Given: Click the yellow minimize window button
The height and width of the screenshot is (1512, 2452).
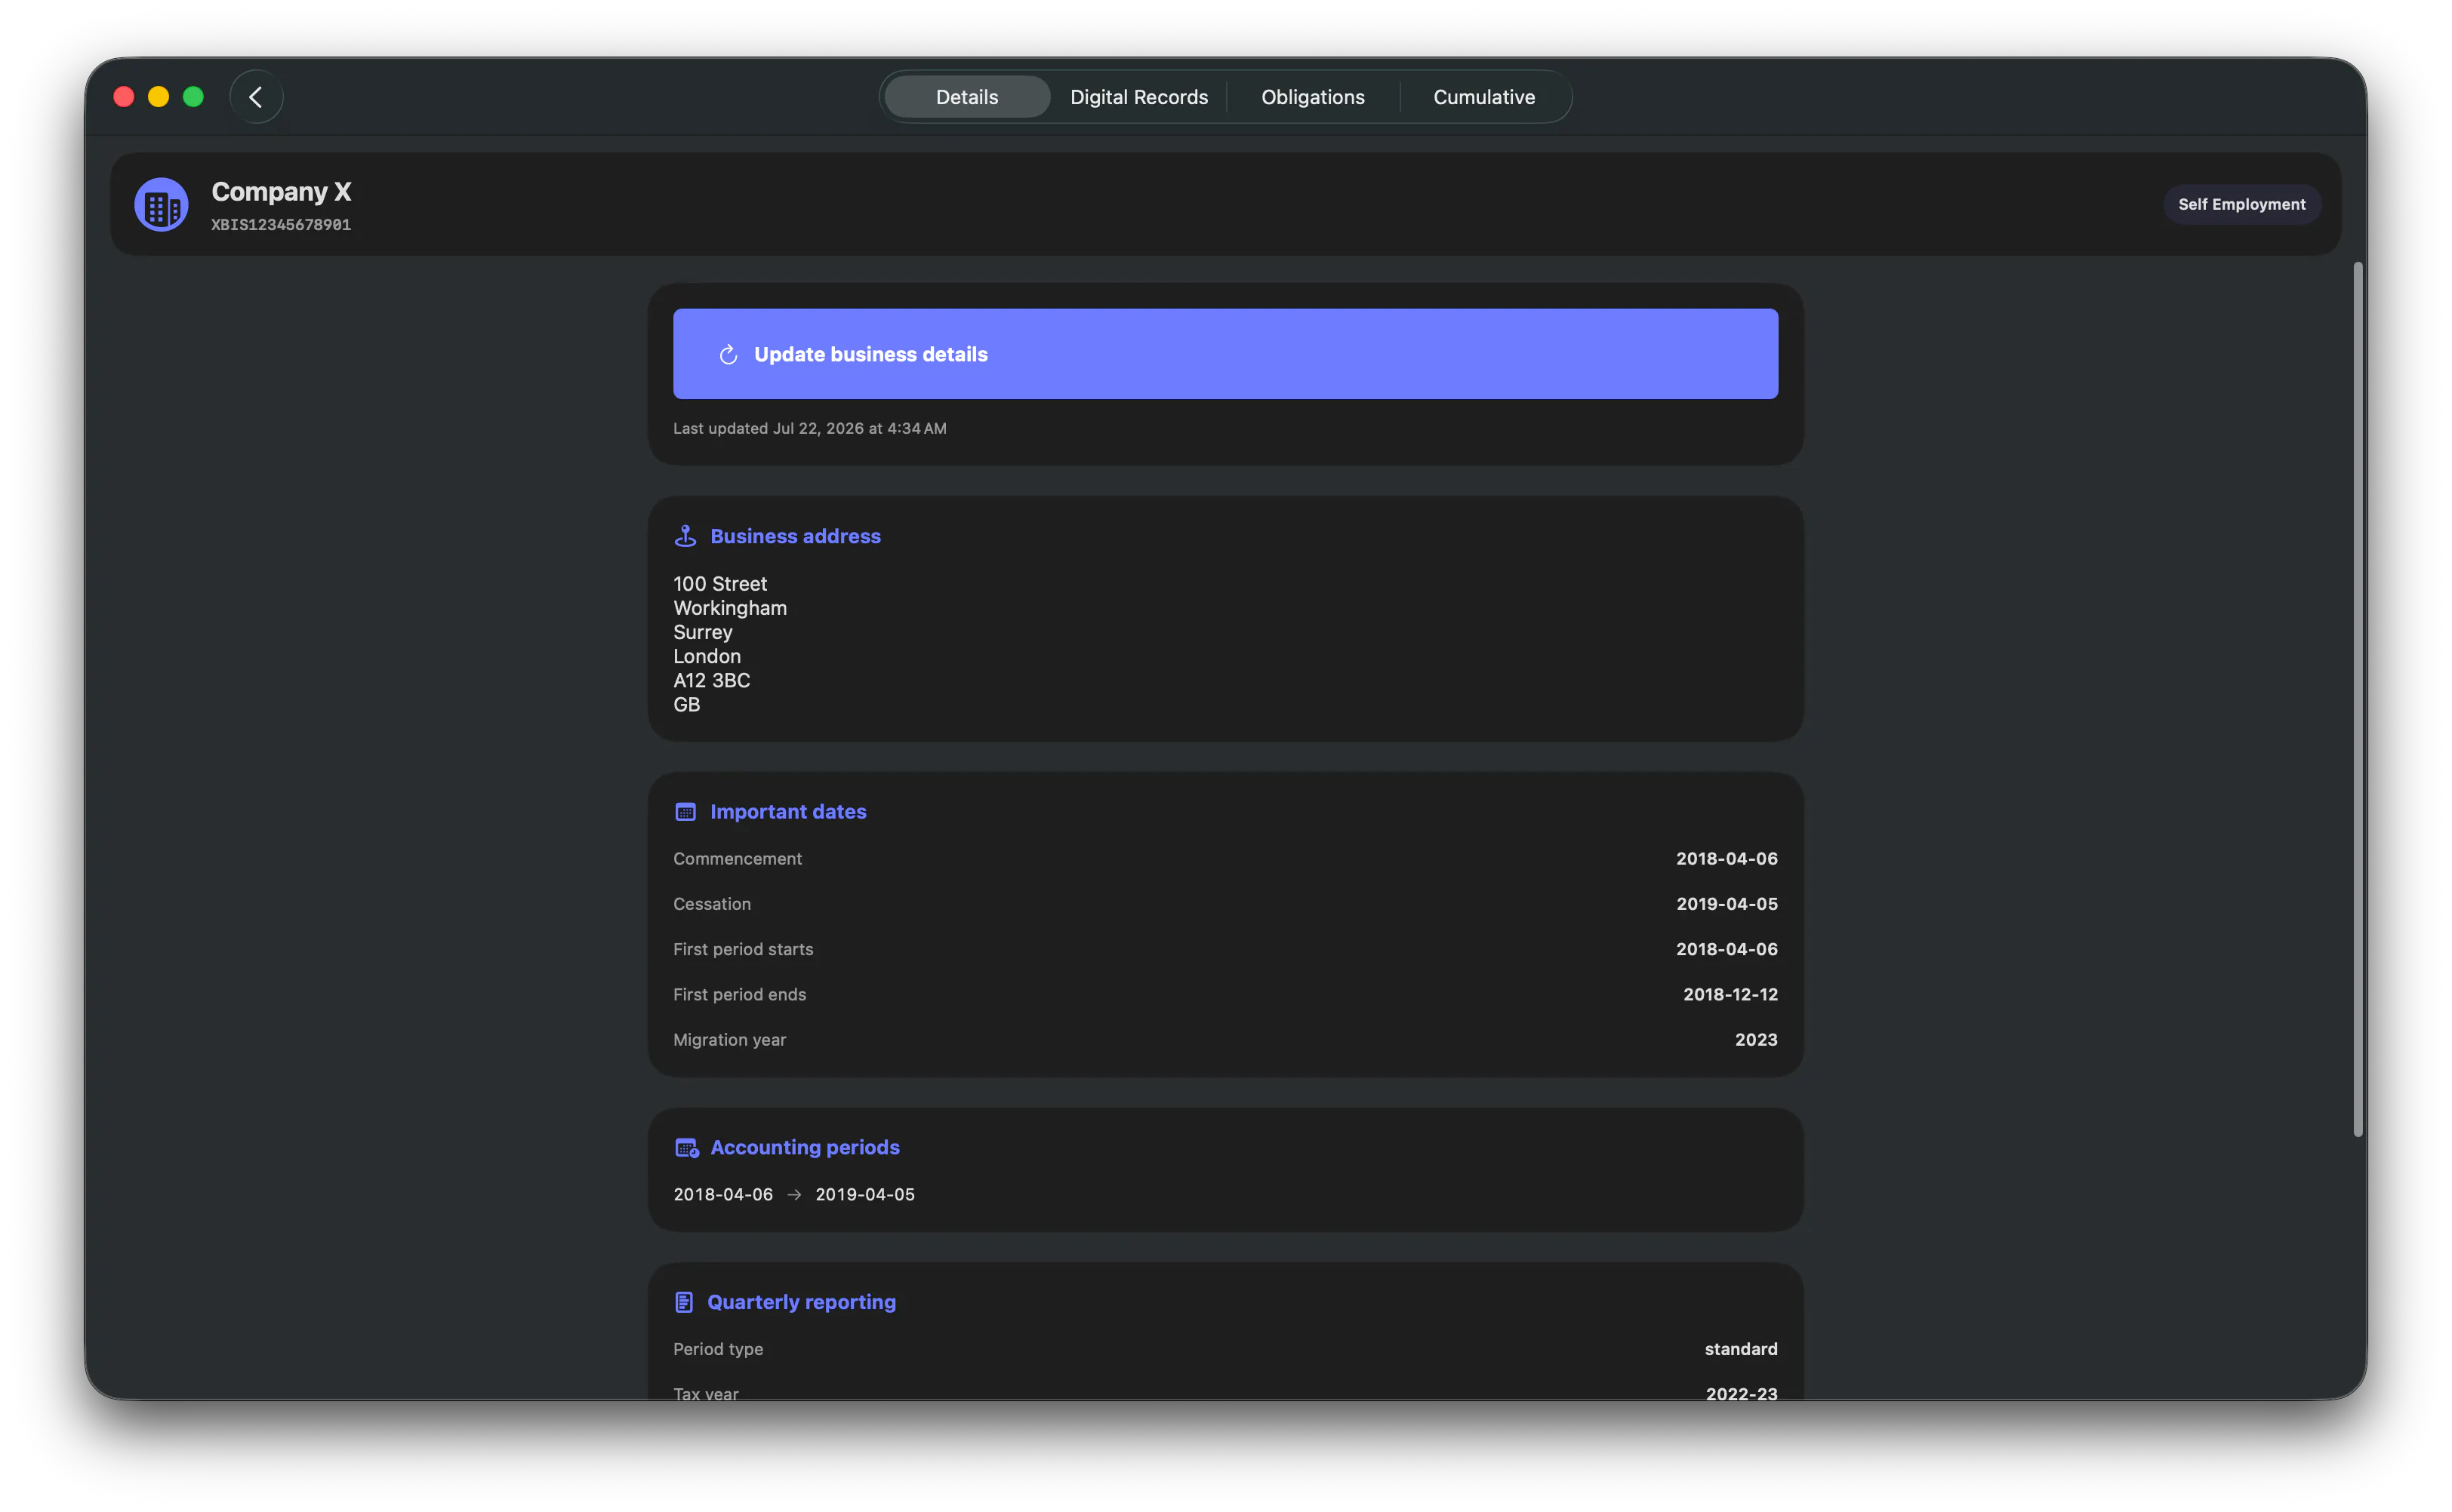Looking at the screenshot, I should [158, 97].
